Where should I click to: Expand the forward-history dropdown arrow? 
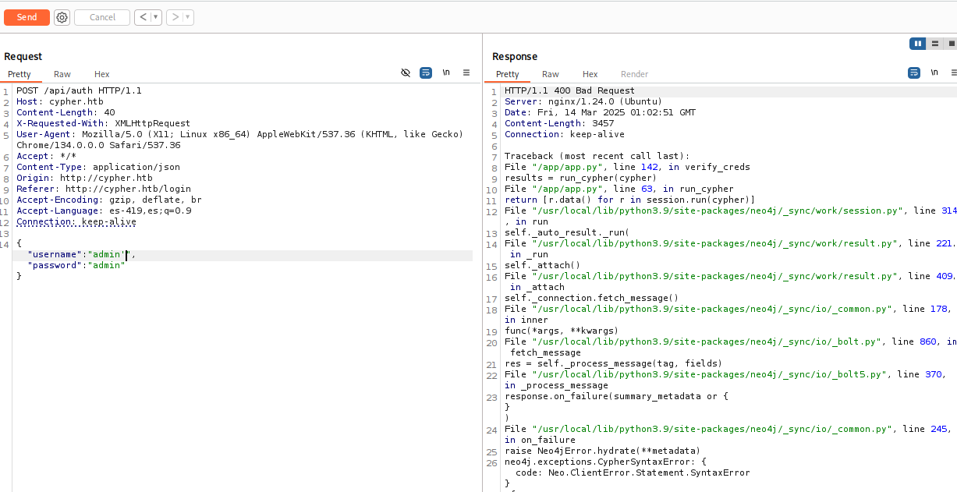tap(188, 17)
